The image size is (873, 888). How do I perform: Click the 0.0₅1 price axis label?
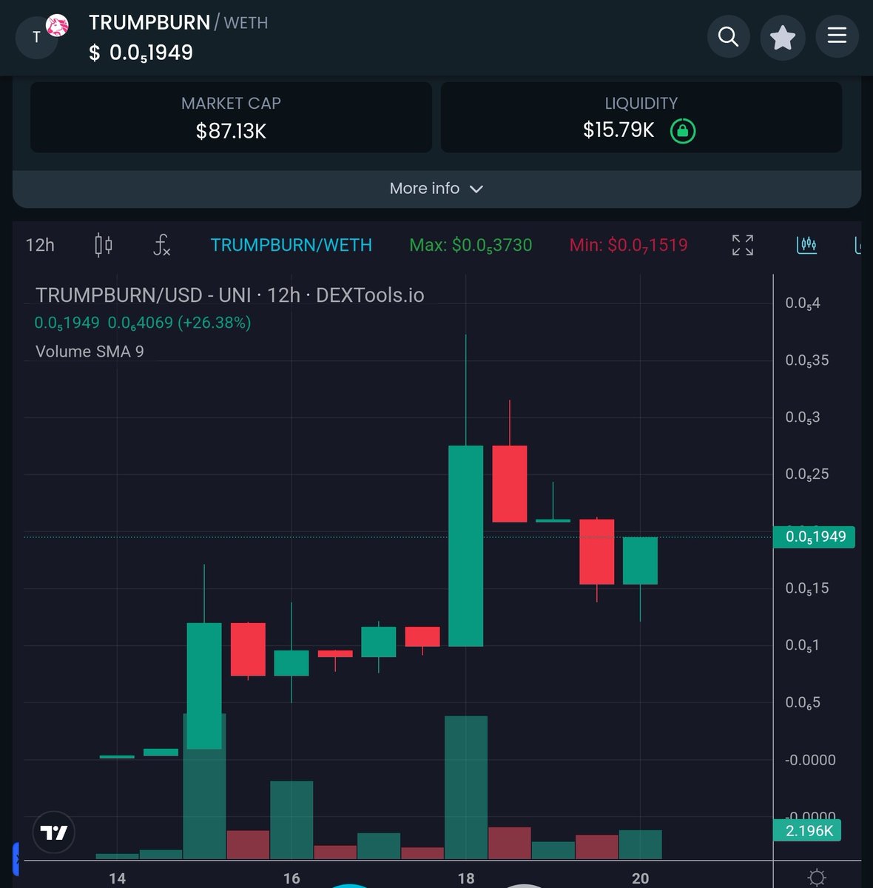coord(802,645)
